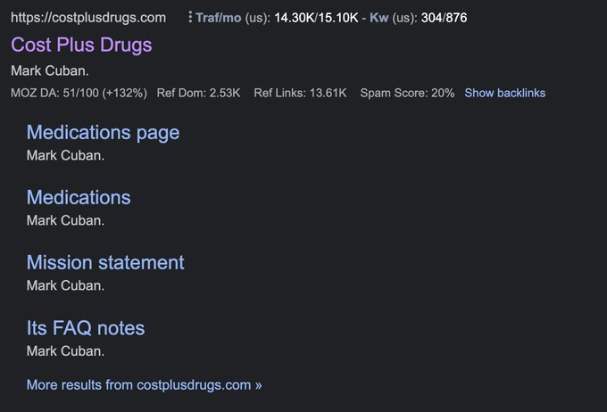This screenshot has width=607, height=412.
Task: View more results from costplusdrugs.com
Action: (x=144, y=385)
